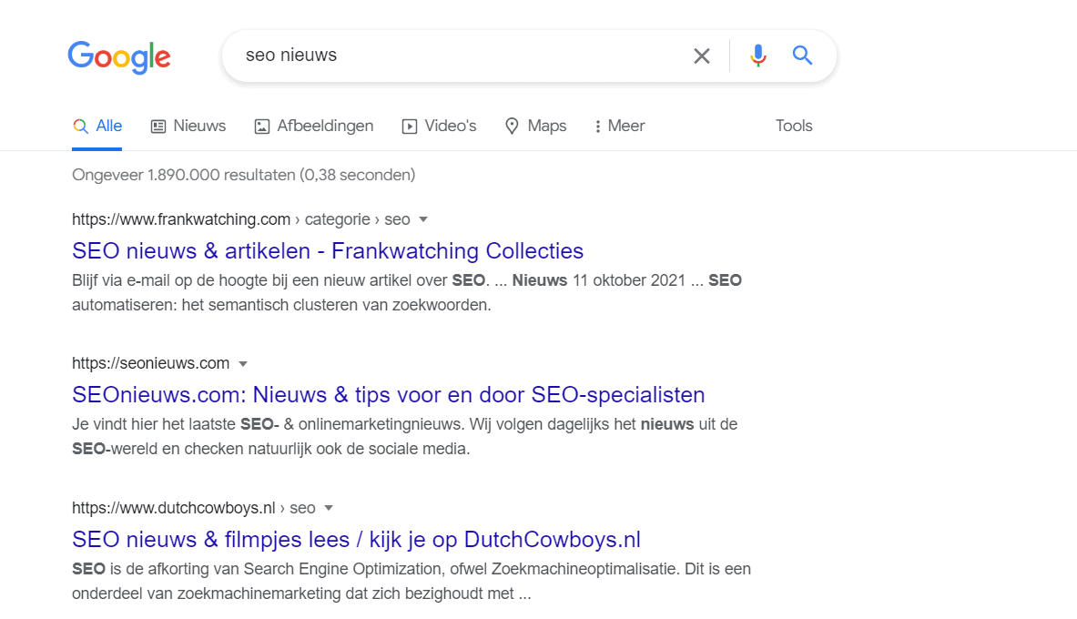Click the dutchcowboys.nl URL breadcrumb
This screenshot has height=619, width=1077.
click(x=193, y=508)
